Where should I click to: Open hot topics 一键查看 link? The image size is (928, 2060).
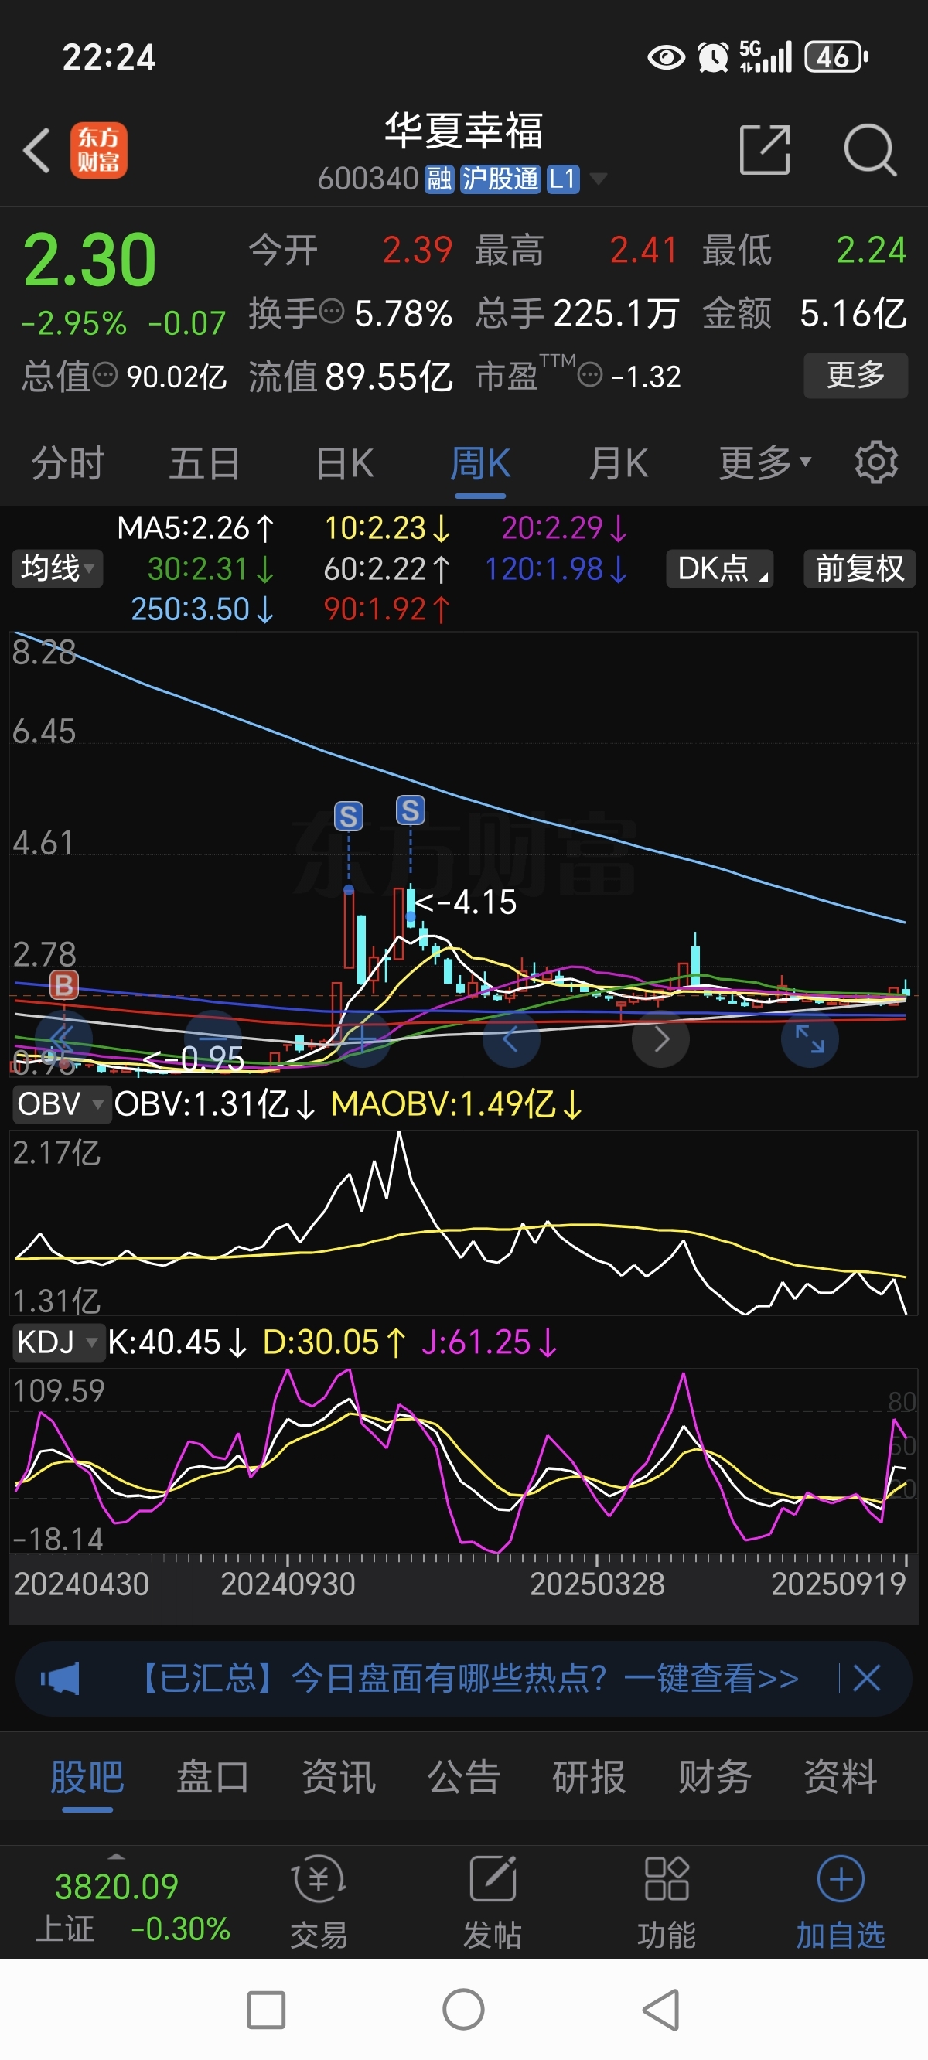coord(711,1678)
